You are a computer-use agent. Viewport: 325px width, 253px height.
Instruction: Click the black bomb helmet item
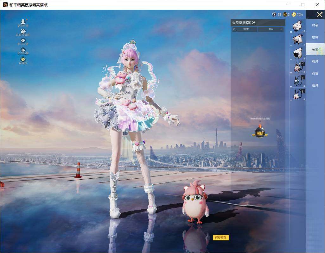[260, 131]
